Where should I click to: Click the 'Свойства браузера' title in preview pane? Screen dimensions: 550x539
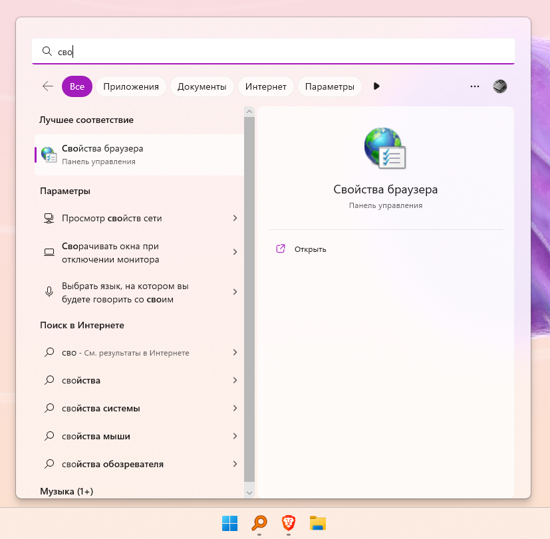[x=386, y=189]
